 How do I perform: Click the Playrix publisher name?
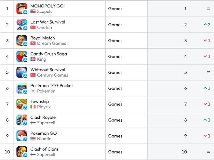point(44,107)
